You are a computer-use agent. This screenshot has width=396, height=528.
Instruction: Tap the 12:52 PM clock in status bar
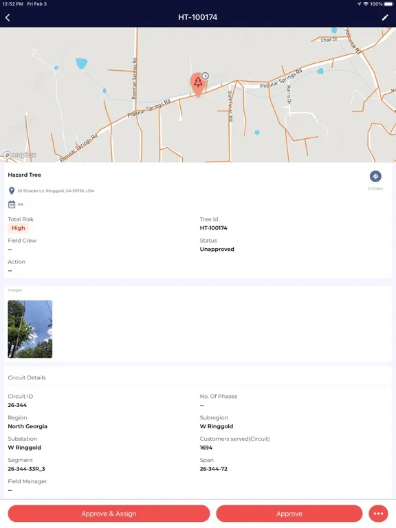(x=13, y=4)
